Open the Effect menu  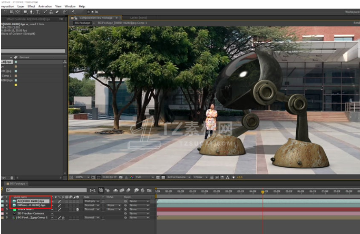click(x=31, y=6)
